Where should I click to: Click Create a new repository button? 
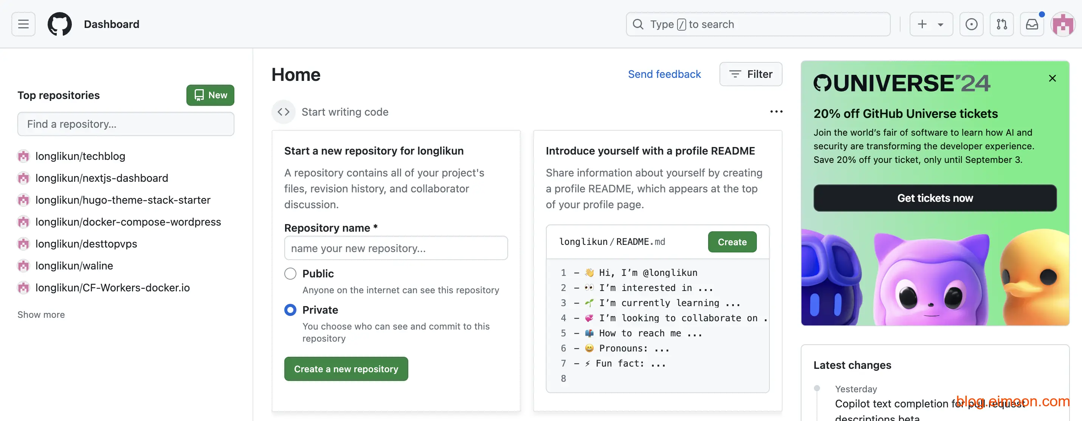[346, 368]
